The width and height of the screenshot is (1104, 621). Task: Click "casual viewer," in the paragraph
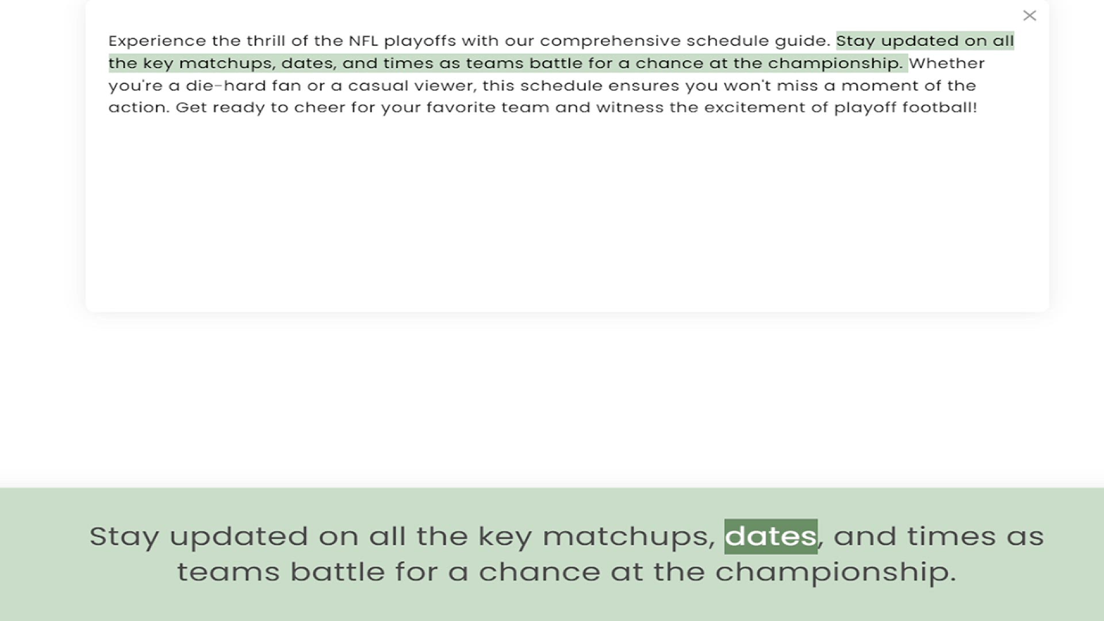(x=412, y=86)
